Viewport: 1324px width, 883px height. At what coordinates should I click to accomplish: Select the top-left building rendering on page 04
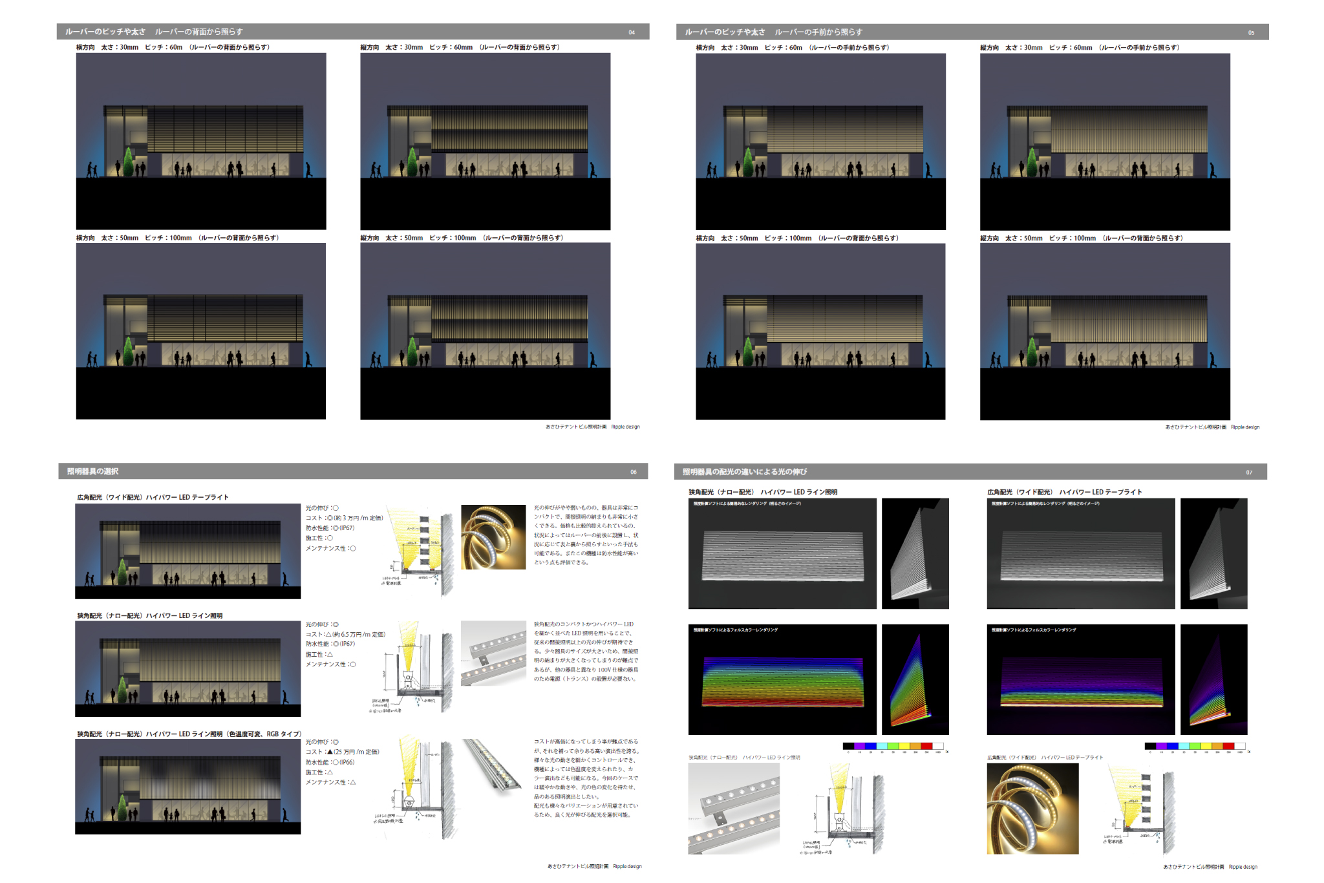[201, 141]
